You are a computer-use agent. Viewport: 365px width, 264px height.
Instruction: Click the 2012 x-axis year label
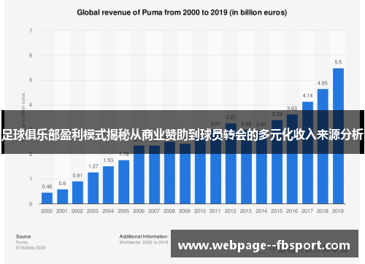[x=231, y=211]
